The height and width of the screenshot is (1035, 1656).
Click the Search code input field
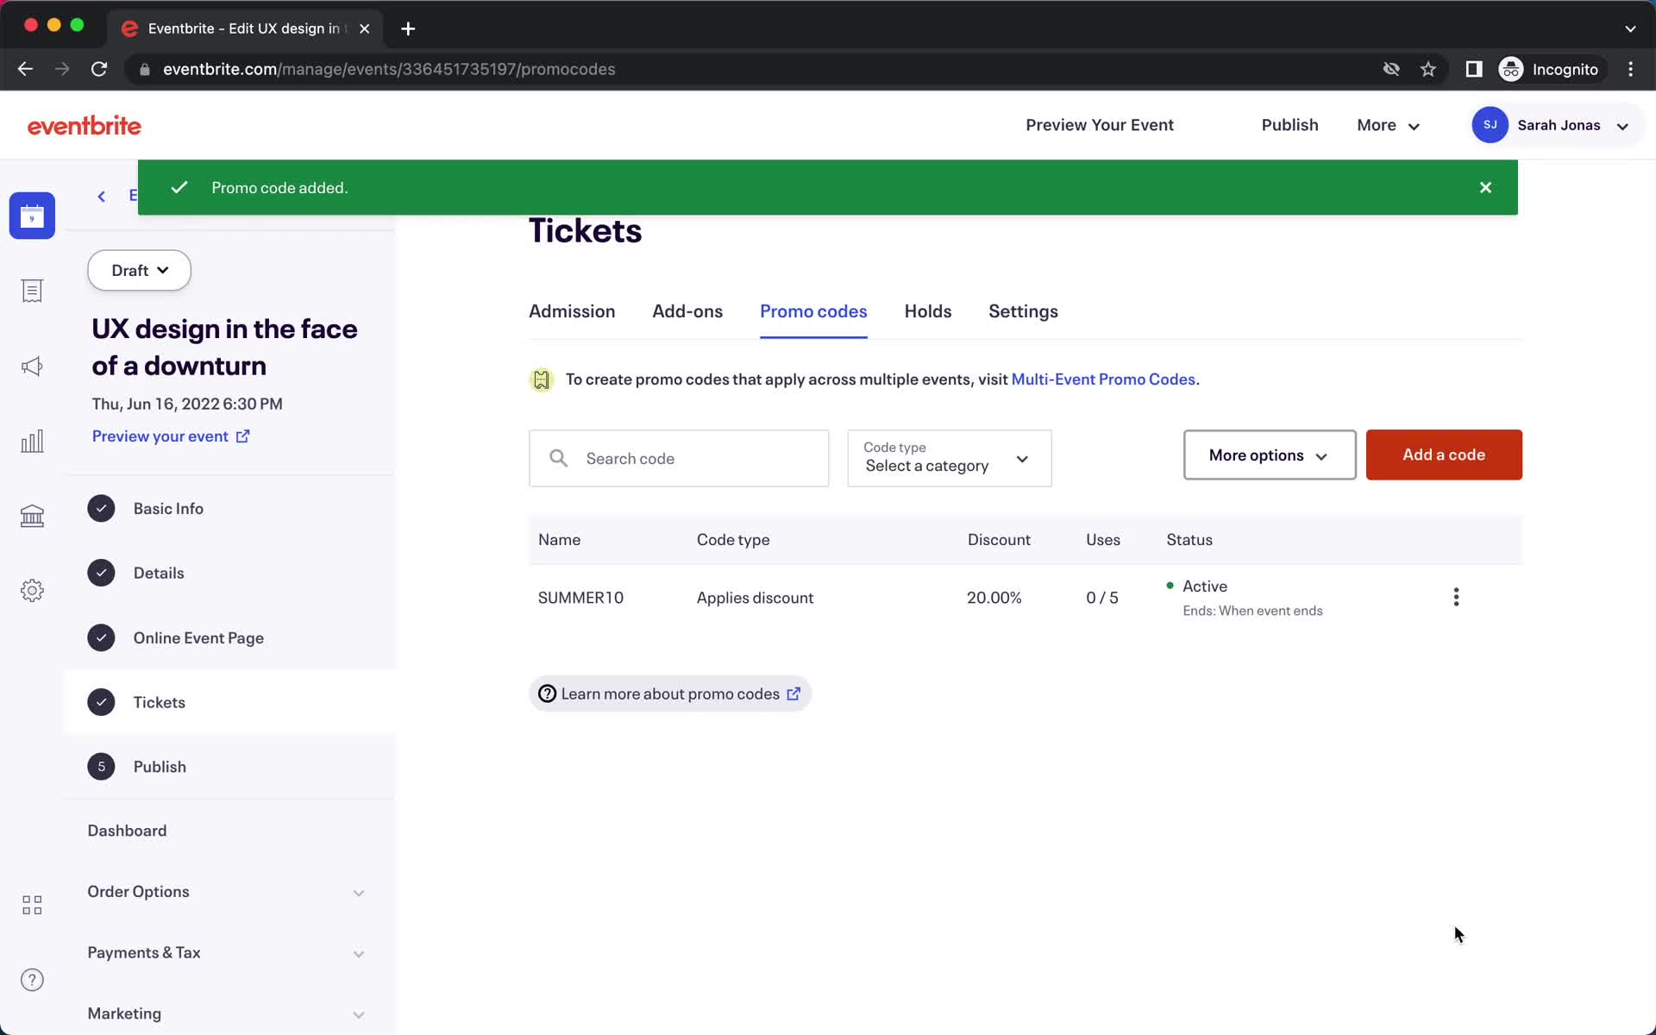679,456
